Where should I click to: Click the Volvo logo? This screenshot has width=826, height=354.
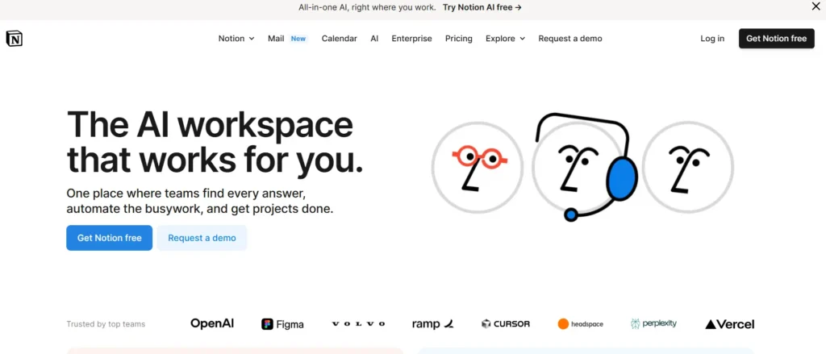click(358, 324)
